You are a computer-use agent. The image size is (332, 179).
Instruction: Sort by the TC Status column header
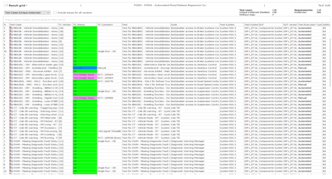(85, 25)
